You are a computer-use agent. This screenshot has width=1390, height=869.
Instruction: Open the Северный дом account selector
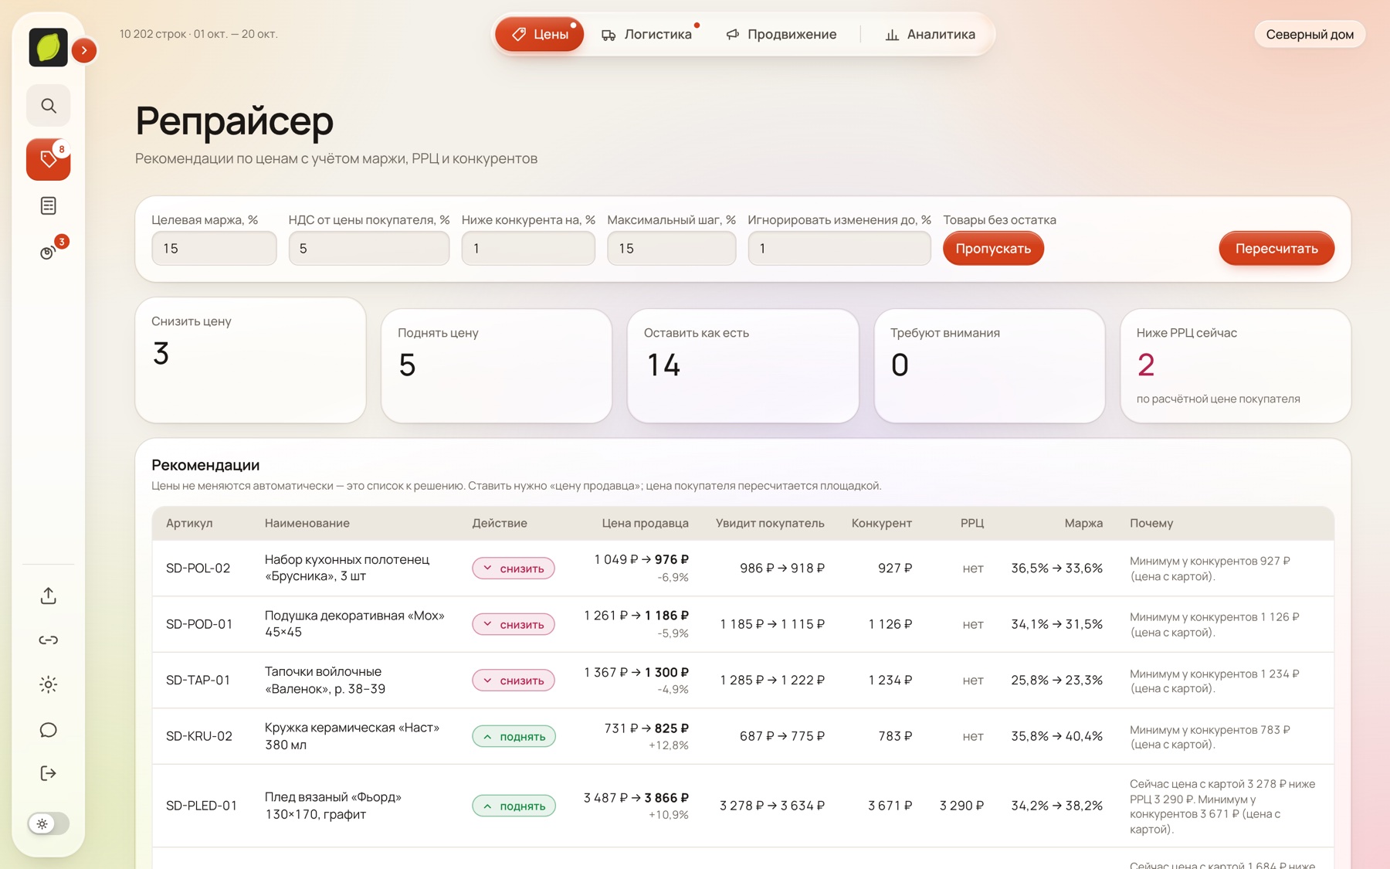(1310, 34)
